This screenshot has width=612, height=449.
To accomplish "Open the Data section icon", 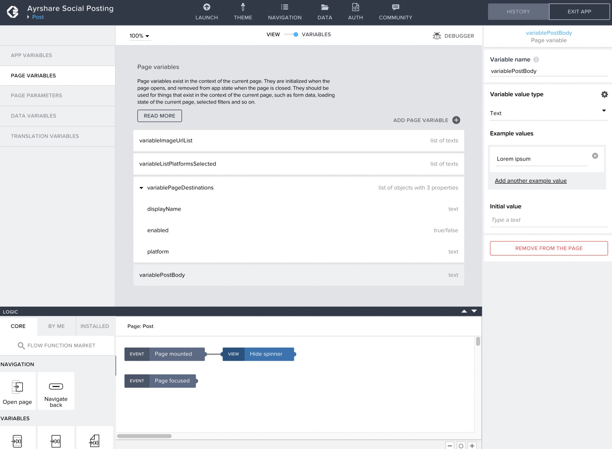I will [325, 12].
